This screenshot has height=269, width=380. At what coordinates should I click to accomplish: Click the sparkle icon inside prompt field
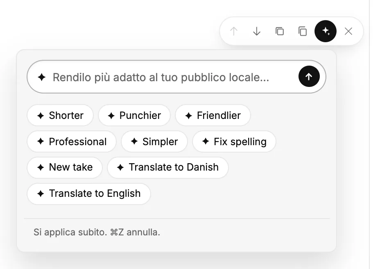click(42, 78)
